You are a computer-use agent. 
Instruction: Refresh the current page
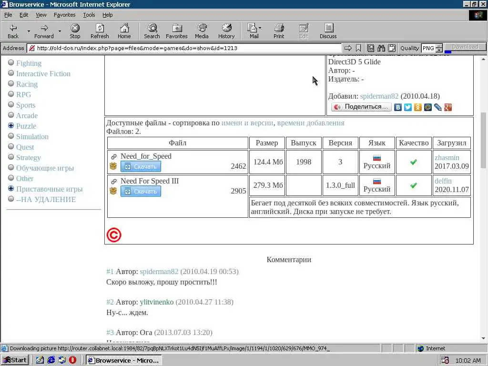point(100,31)
